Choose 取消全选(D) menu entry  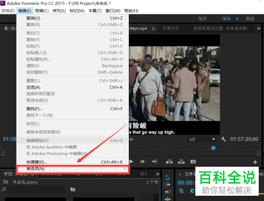[73, 100]
